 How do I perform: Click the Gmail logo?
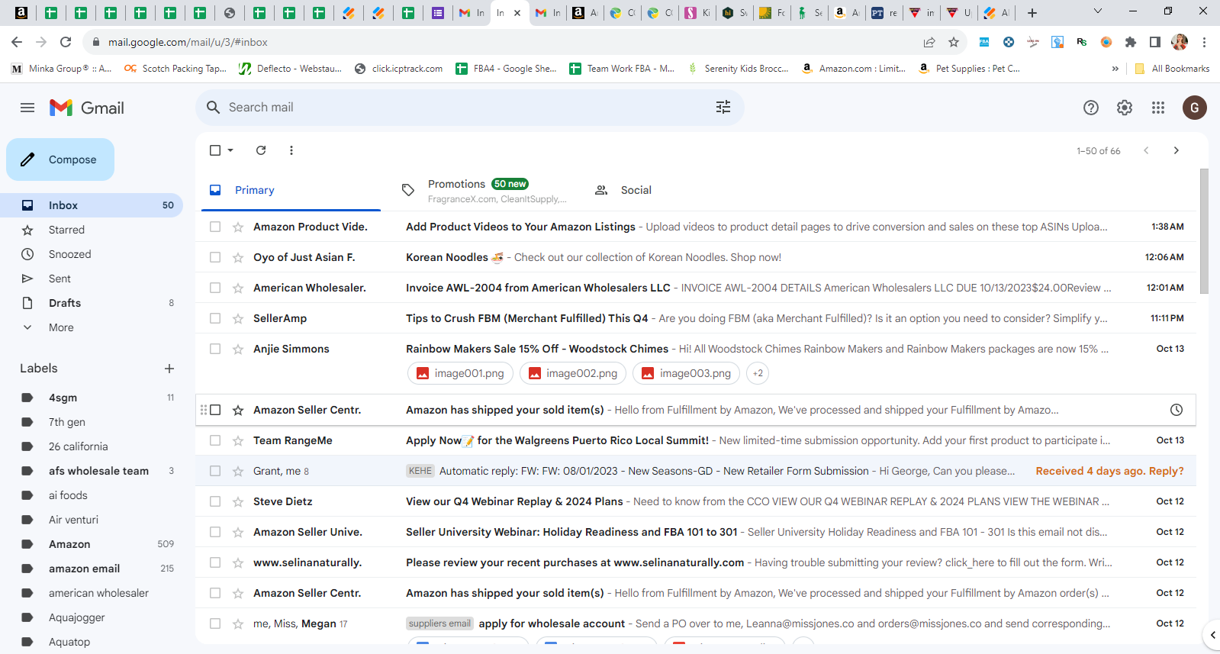click(x=86, y=108)
